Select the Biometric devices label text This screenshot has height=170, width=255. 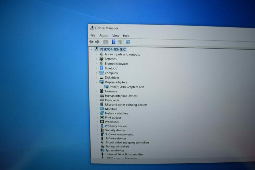(117, 64)
